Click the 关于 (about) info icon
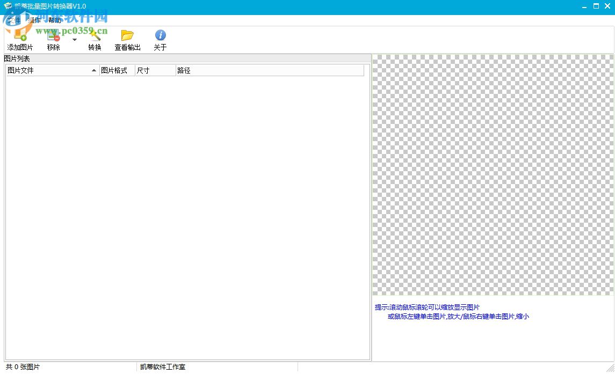This screenshot has width=615, height=374. (x=160, y=35)
